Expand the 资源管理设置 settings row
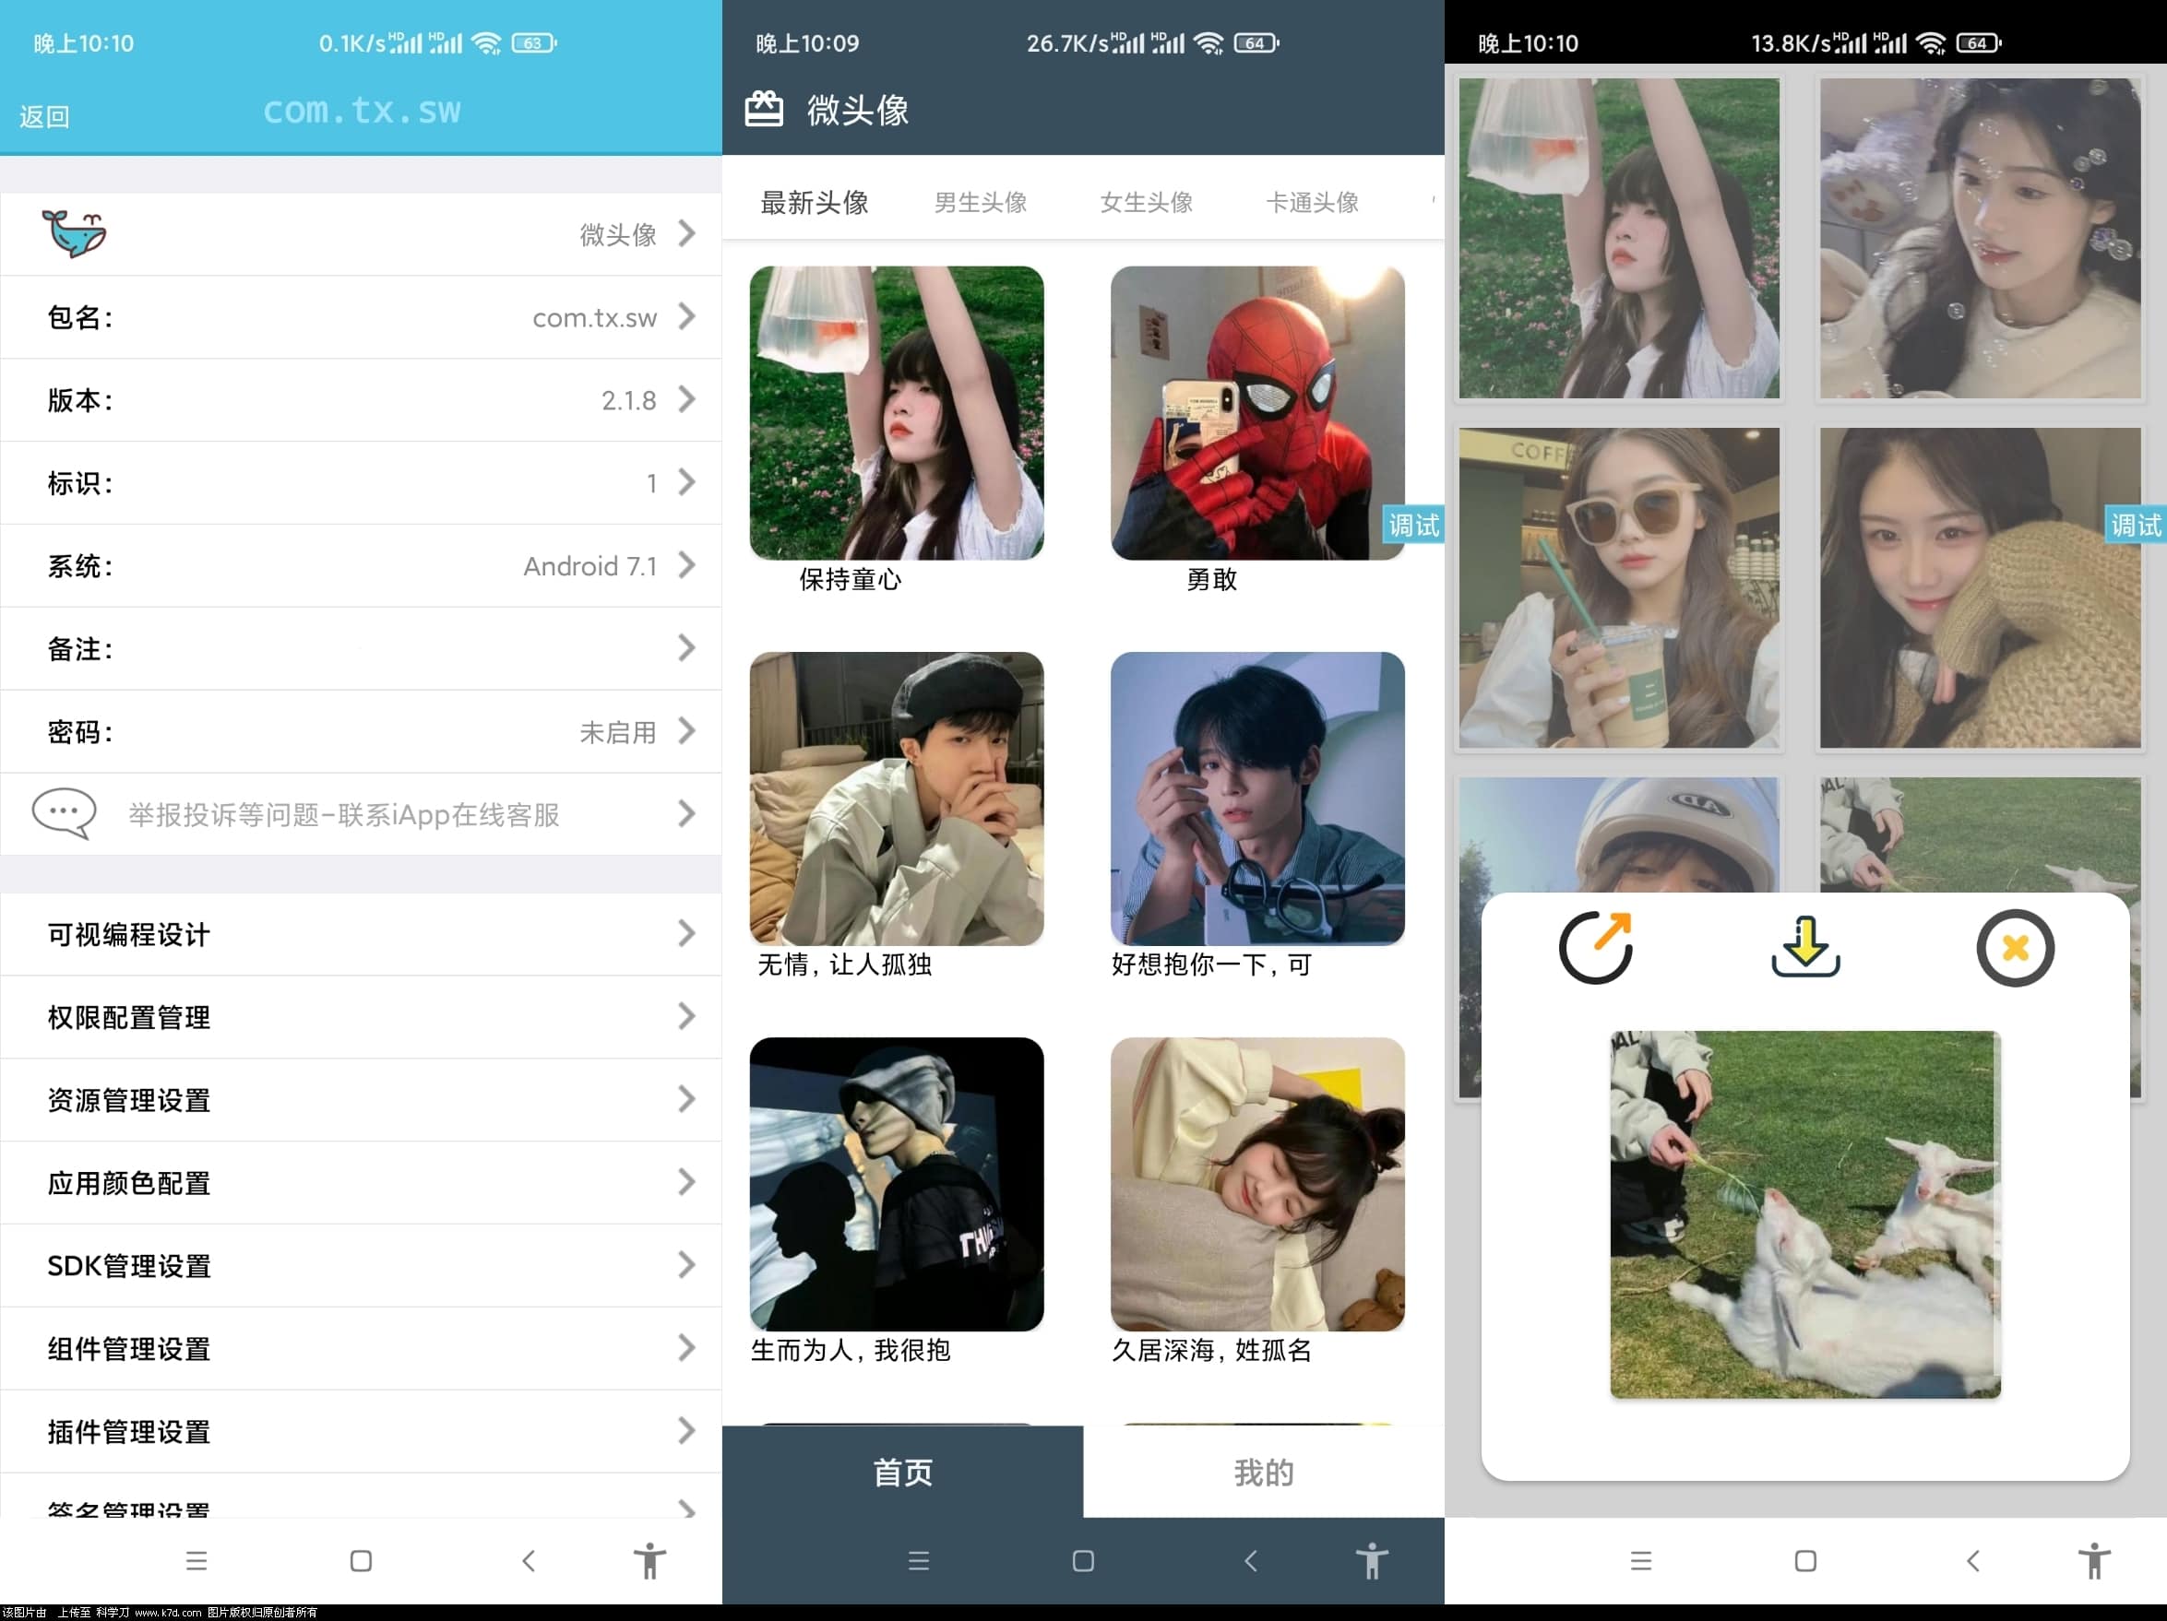Image resolution: width=2167 pixels, height=1621 pixels. pyautogui.click(x=360, y=1100)
